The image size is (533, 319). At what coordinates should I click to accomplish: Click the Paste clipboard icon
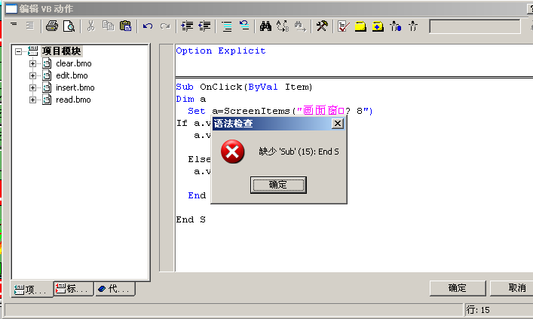[x=125, y=26]
